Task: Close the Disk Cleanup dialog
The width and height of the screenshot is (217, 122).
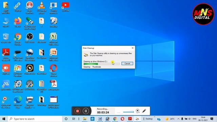Action: click(133, 48)
